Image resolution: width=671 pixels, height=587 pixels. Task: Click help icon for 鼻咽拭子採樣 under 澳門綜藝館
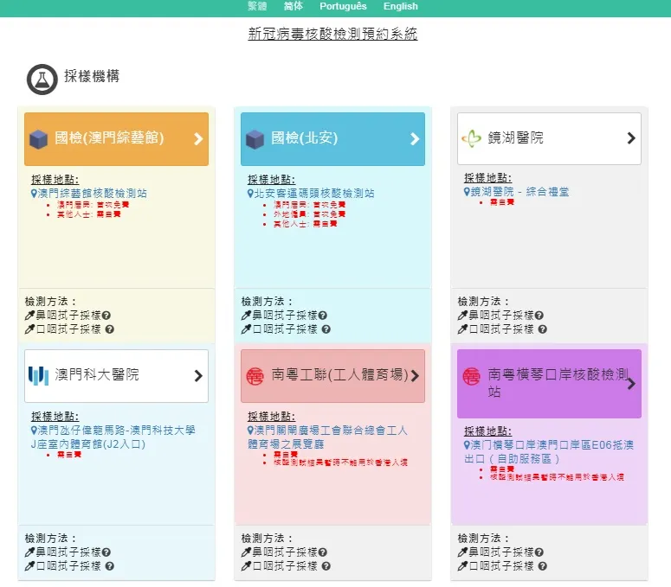(x=106, y=316)
